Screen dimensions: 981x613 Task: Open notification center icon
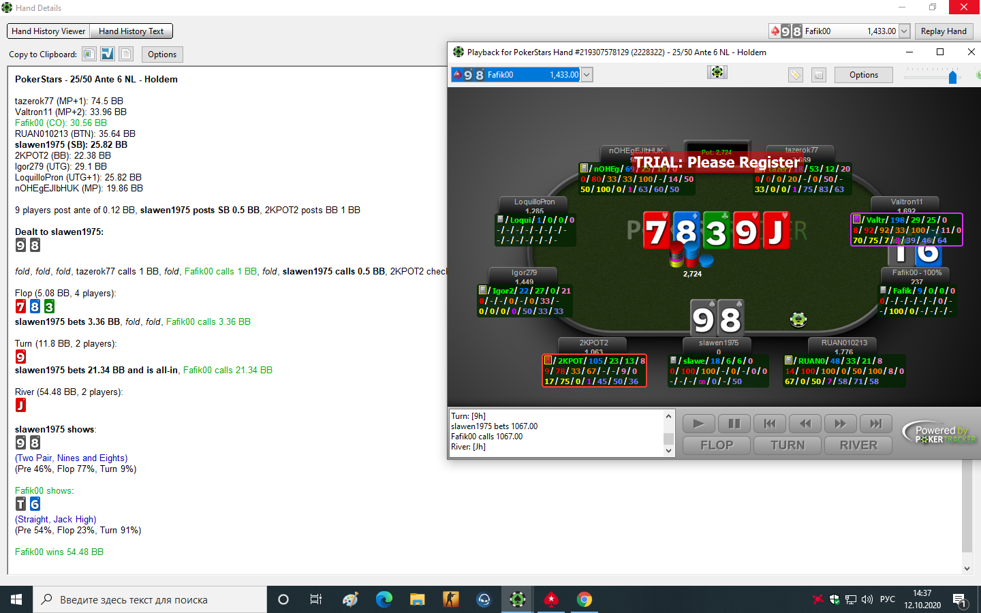(959, 600)
